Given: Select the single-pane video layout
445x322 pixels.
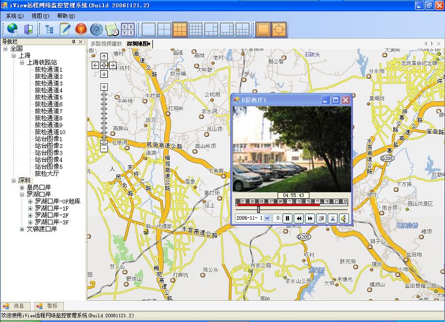Looking at the screenshot, I should (149, 29).
